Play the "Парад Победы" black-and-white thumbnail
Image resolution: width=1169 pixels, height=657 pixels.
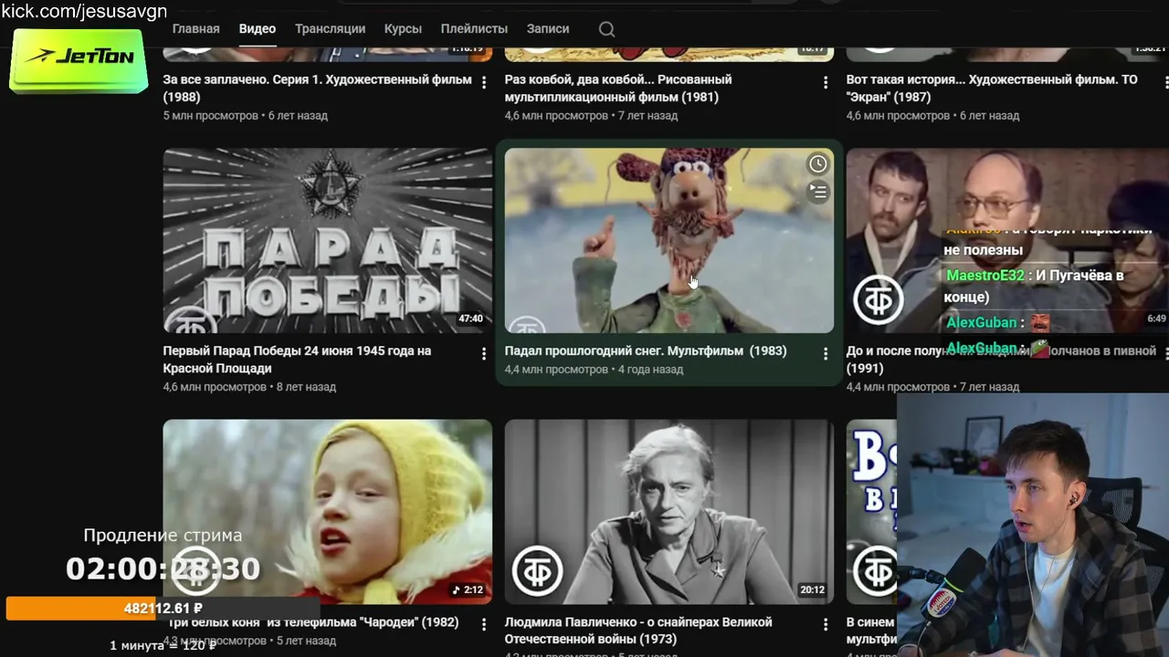pyautogui.click(x=327, y=240)
